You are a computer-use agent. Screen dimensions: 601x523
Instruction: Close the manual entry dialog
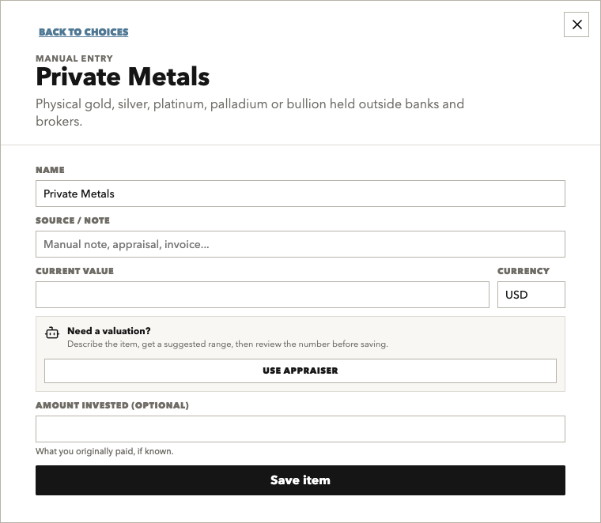(x=576, y=24)
